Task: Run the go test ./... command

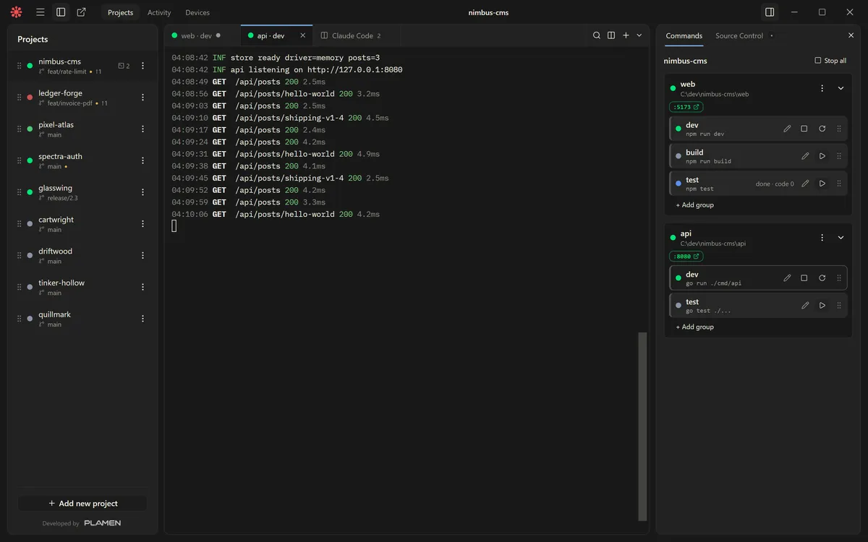Action: [x=822, y=306]
